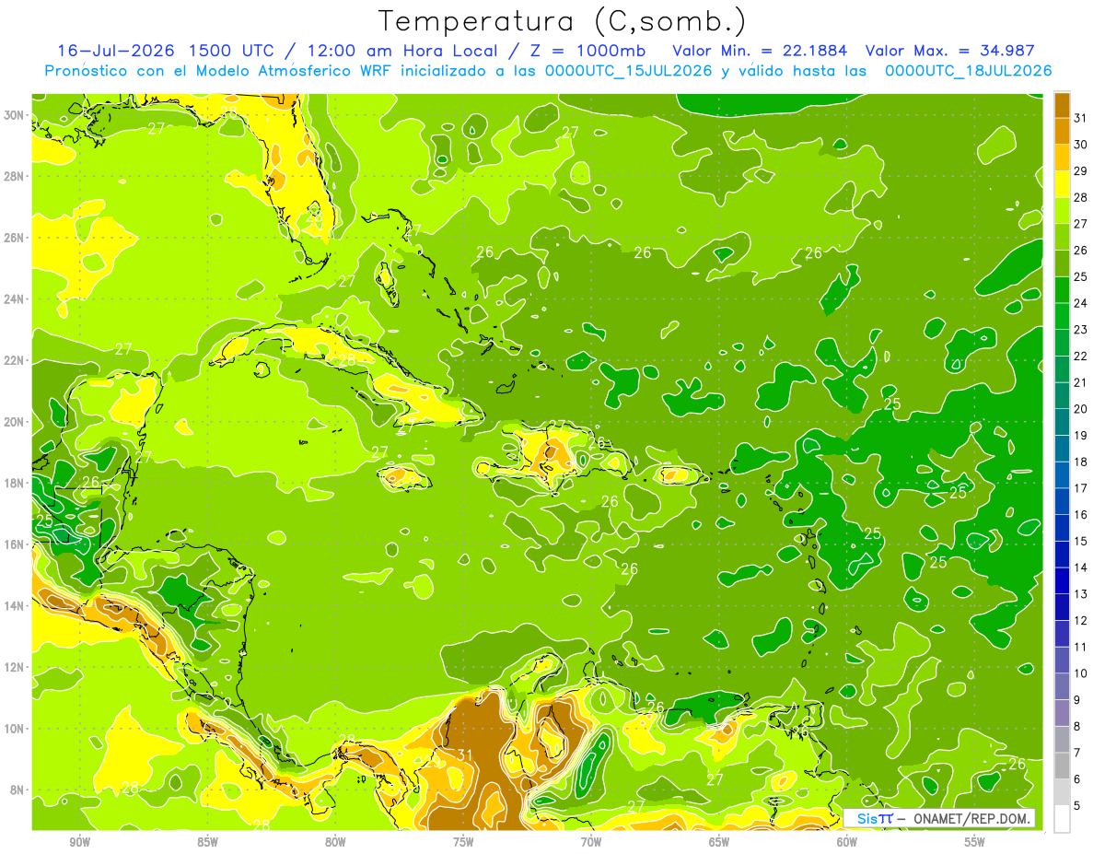
Task: Click the "7" label on the color scale
Action: pos(1077,753)
